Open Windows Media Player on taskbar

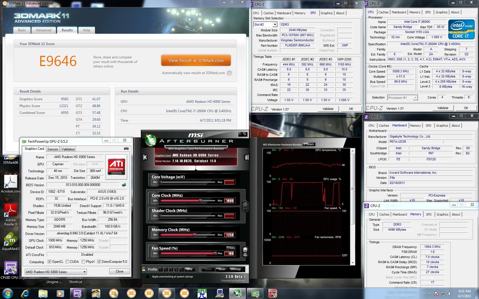pos(60,293)
